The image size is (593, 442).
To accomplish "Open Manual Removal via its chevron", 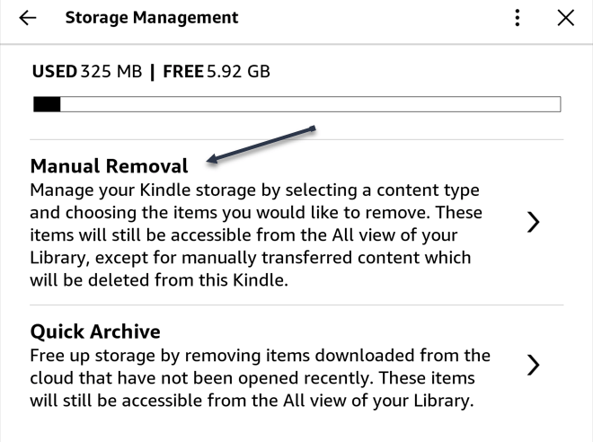I will (x=534, y=223).
